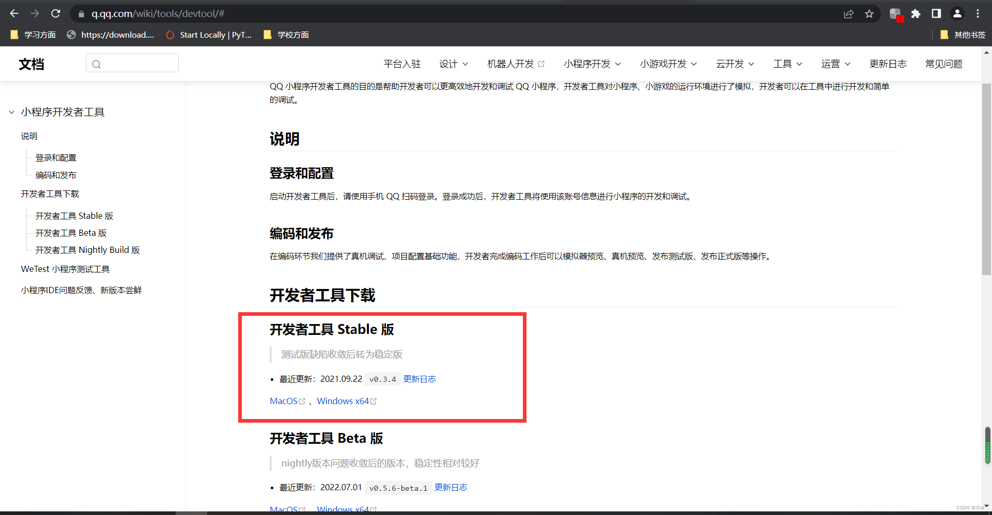Click the v0.5.6-beta.1 version tag
The height and width of the screenshot is (515, 992).
point(398,488)
